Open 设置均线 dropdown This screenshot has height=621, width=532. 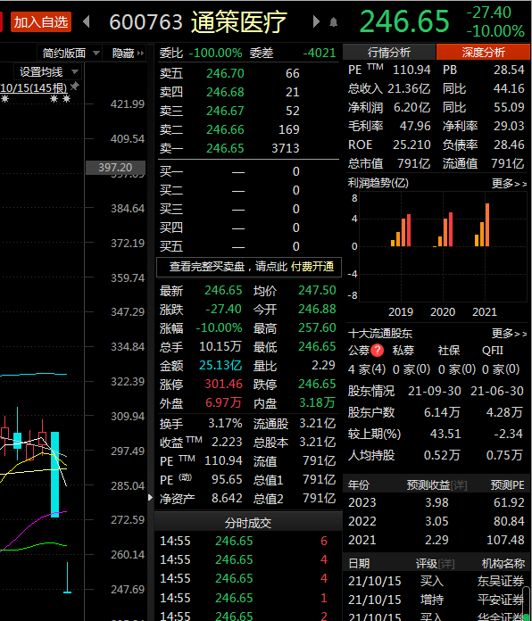(48, 71)
